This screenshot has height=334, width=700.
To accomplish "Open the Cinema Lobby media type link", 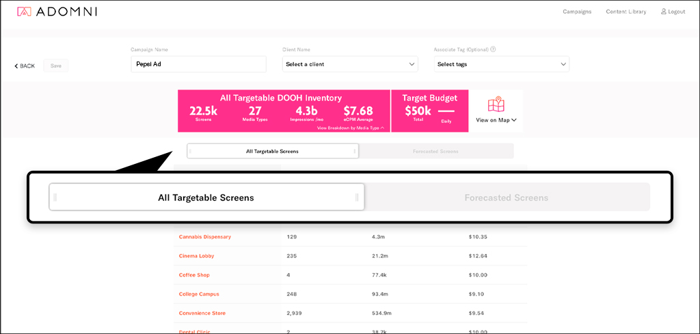I will click(x=196, y=256).
